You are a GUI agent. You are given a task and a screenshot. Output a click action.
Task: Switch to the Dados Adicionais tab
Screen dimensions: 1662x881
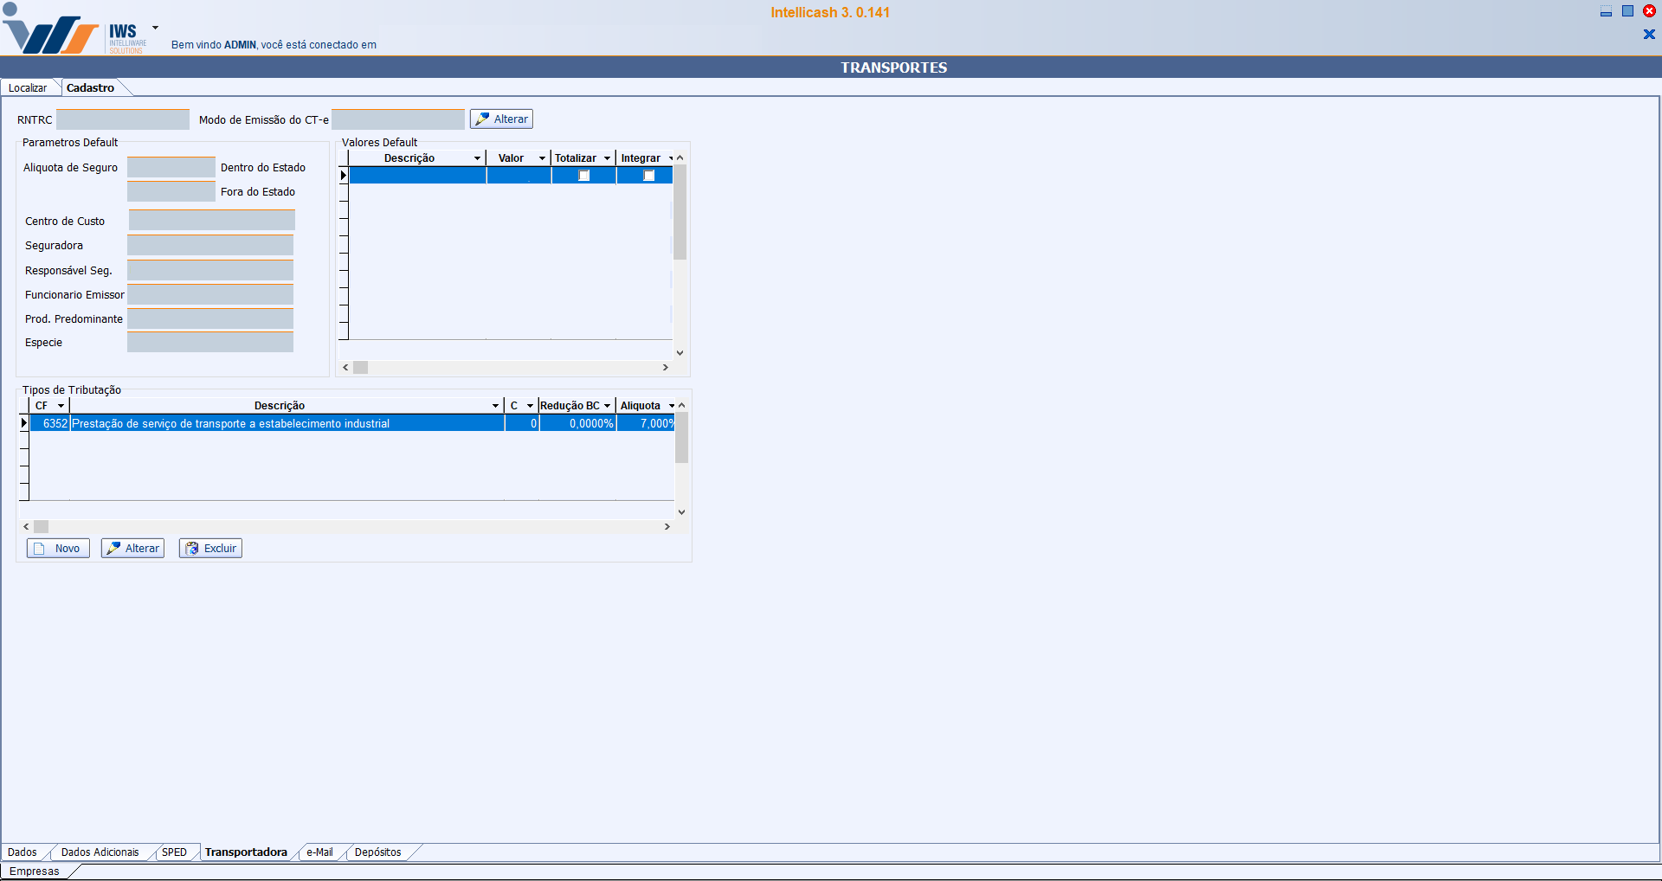(x=100, y=852)
